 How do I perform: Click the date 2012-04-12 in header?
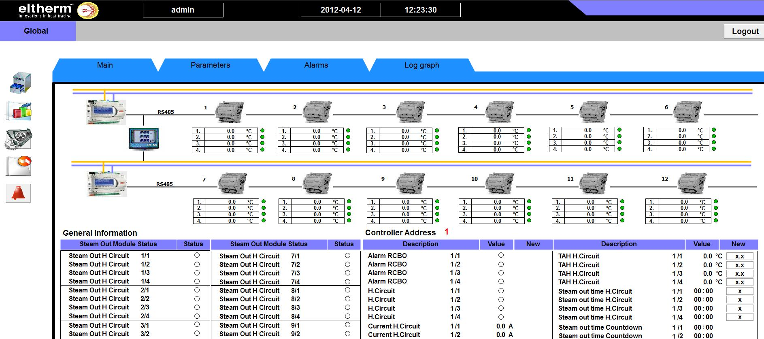click(x=341, y=10)
